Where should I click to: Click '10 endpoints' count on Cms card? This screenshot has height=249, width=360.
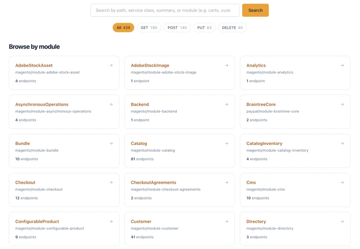(257, 198)
